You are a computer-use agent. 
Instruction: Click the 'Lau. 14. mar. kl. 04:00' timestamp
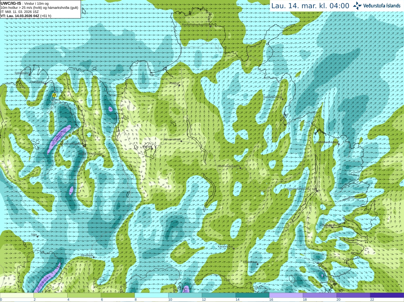(310, 6)
